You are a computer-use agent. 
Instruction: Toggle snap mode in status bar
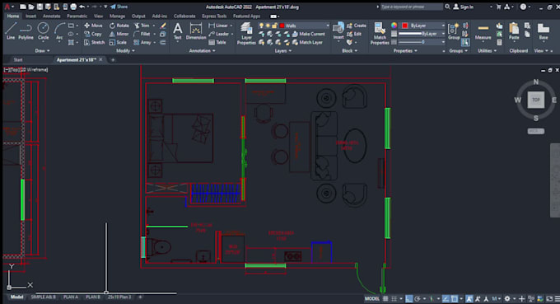coord(394,298)
